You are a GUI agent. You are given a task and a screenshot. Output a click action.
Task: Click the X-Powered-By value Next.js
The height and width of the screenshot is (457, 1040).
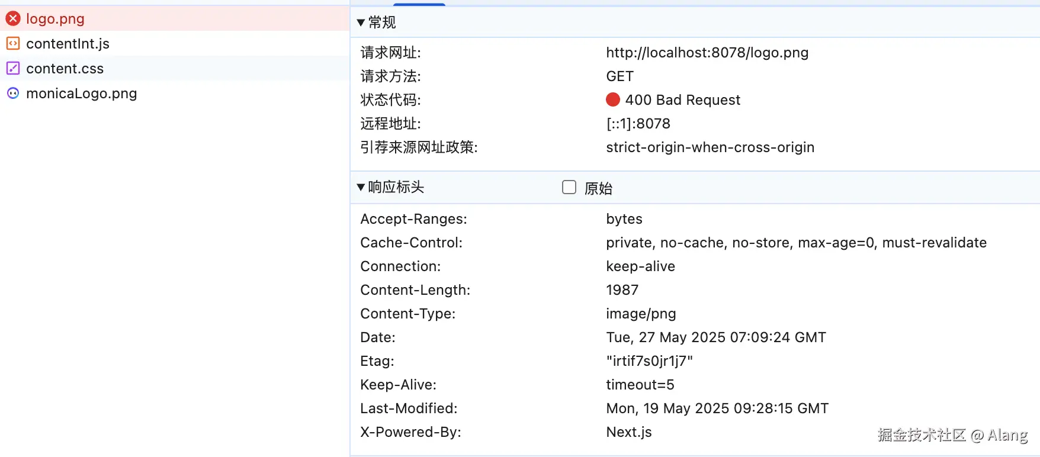click(x=628, y=432)
